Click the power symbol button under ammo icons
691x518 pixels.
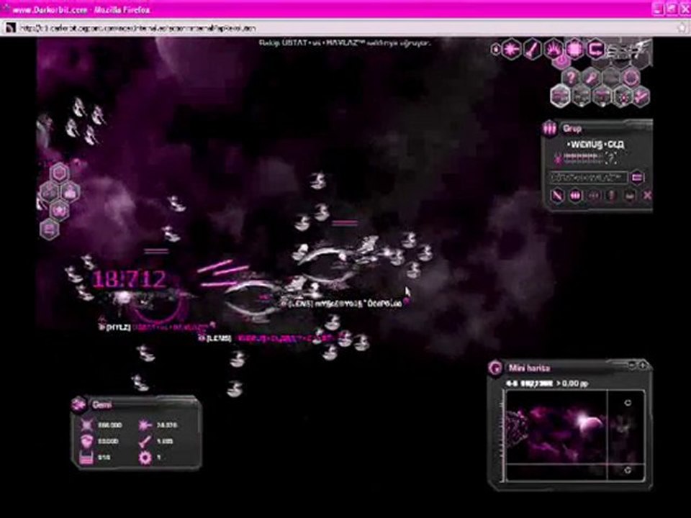point(562,61)
